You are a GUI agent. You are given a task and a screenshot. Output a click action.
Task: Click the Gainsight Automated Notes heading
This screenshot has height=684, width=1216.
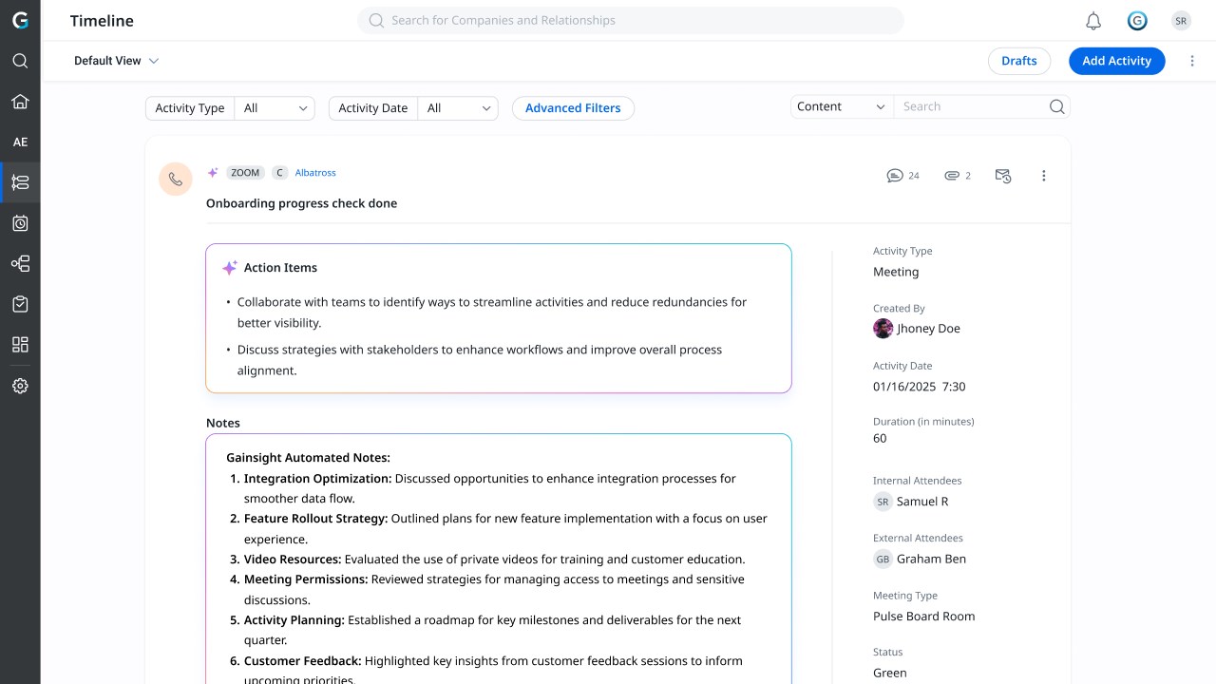click(x=309, y=458)
